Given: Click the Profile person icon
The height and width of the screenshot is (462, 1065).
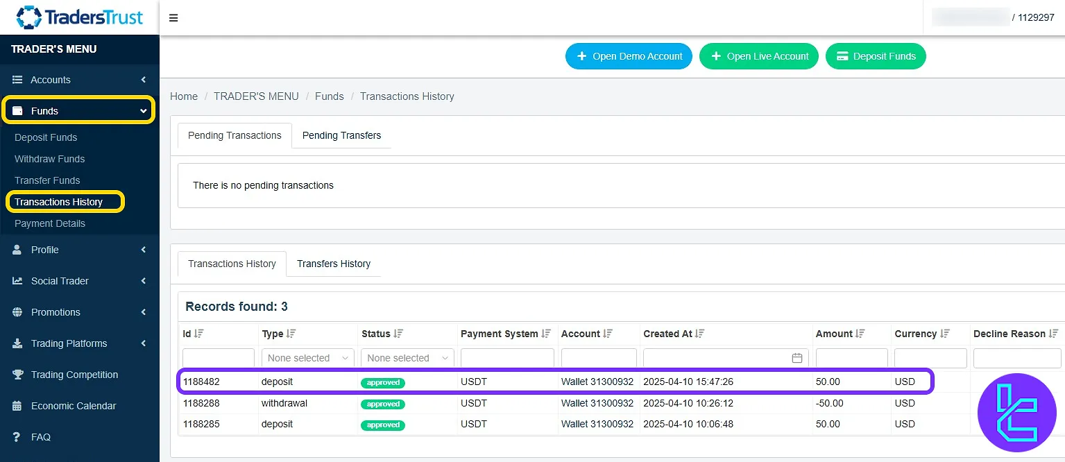Looking at the screenshot, I should 17,250.
